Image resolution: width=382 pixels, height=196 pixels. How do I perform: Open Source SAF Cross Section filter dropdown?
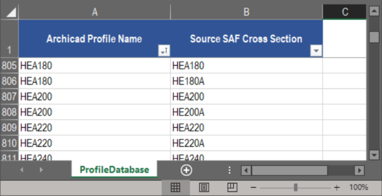pyautogui.click(x=316, y=50)
